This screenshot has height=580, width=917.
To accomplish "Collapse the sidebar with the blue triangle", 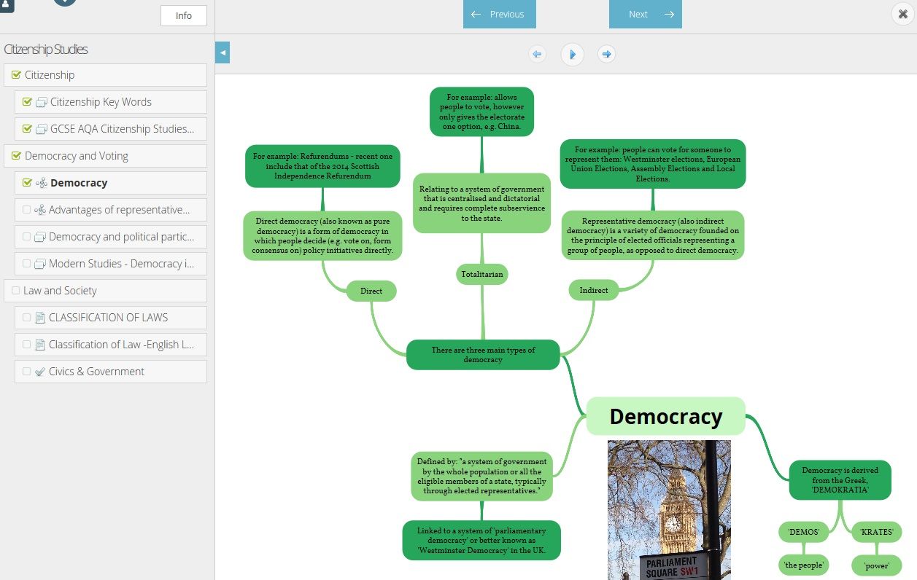I will [223, 52].
